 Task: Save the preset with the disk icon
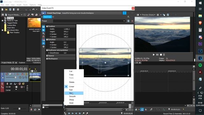point(128,21)
